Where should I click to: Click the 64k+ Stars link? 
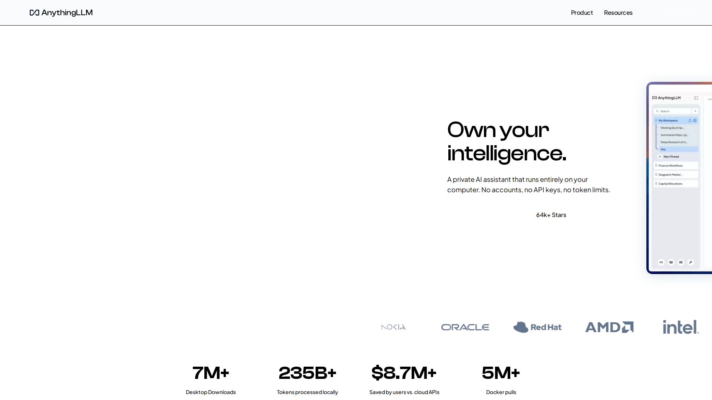551,215
